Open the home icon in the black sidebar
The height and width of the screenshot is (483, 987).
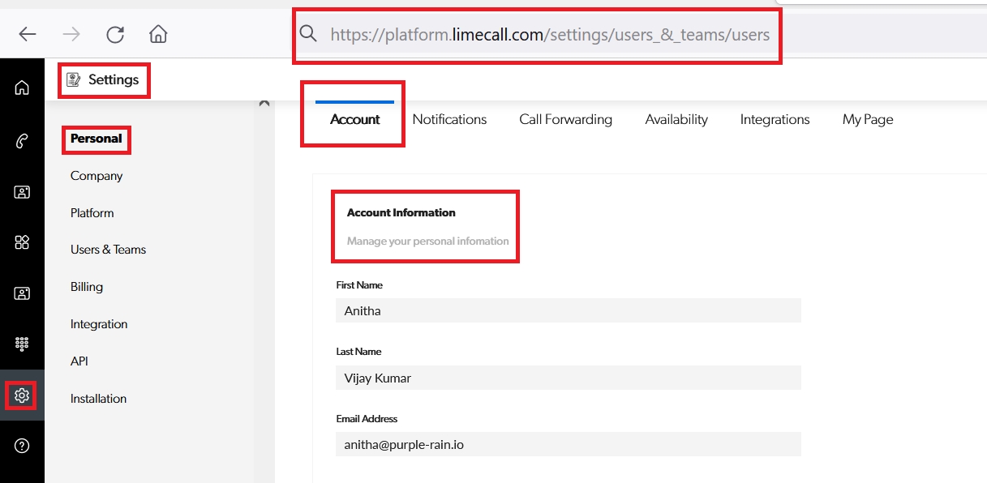[22, 88]
